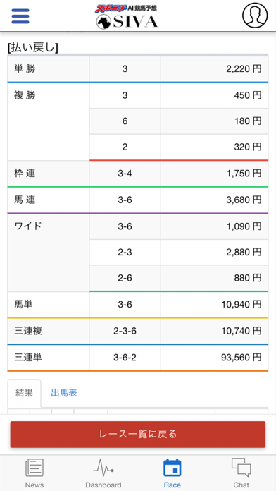Open the user profile icon
This screenshot has width=276, height=491.
pos(255,16)
